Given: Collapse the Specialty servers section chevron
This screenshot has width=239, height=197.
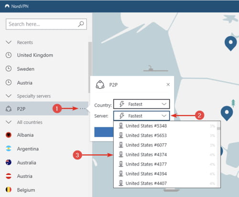Looking at the screenshot, I should coord(9,96).
